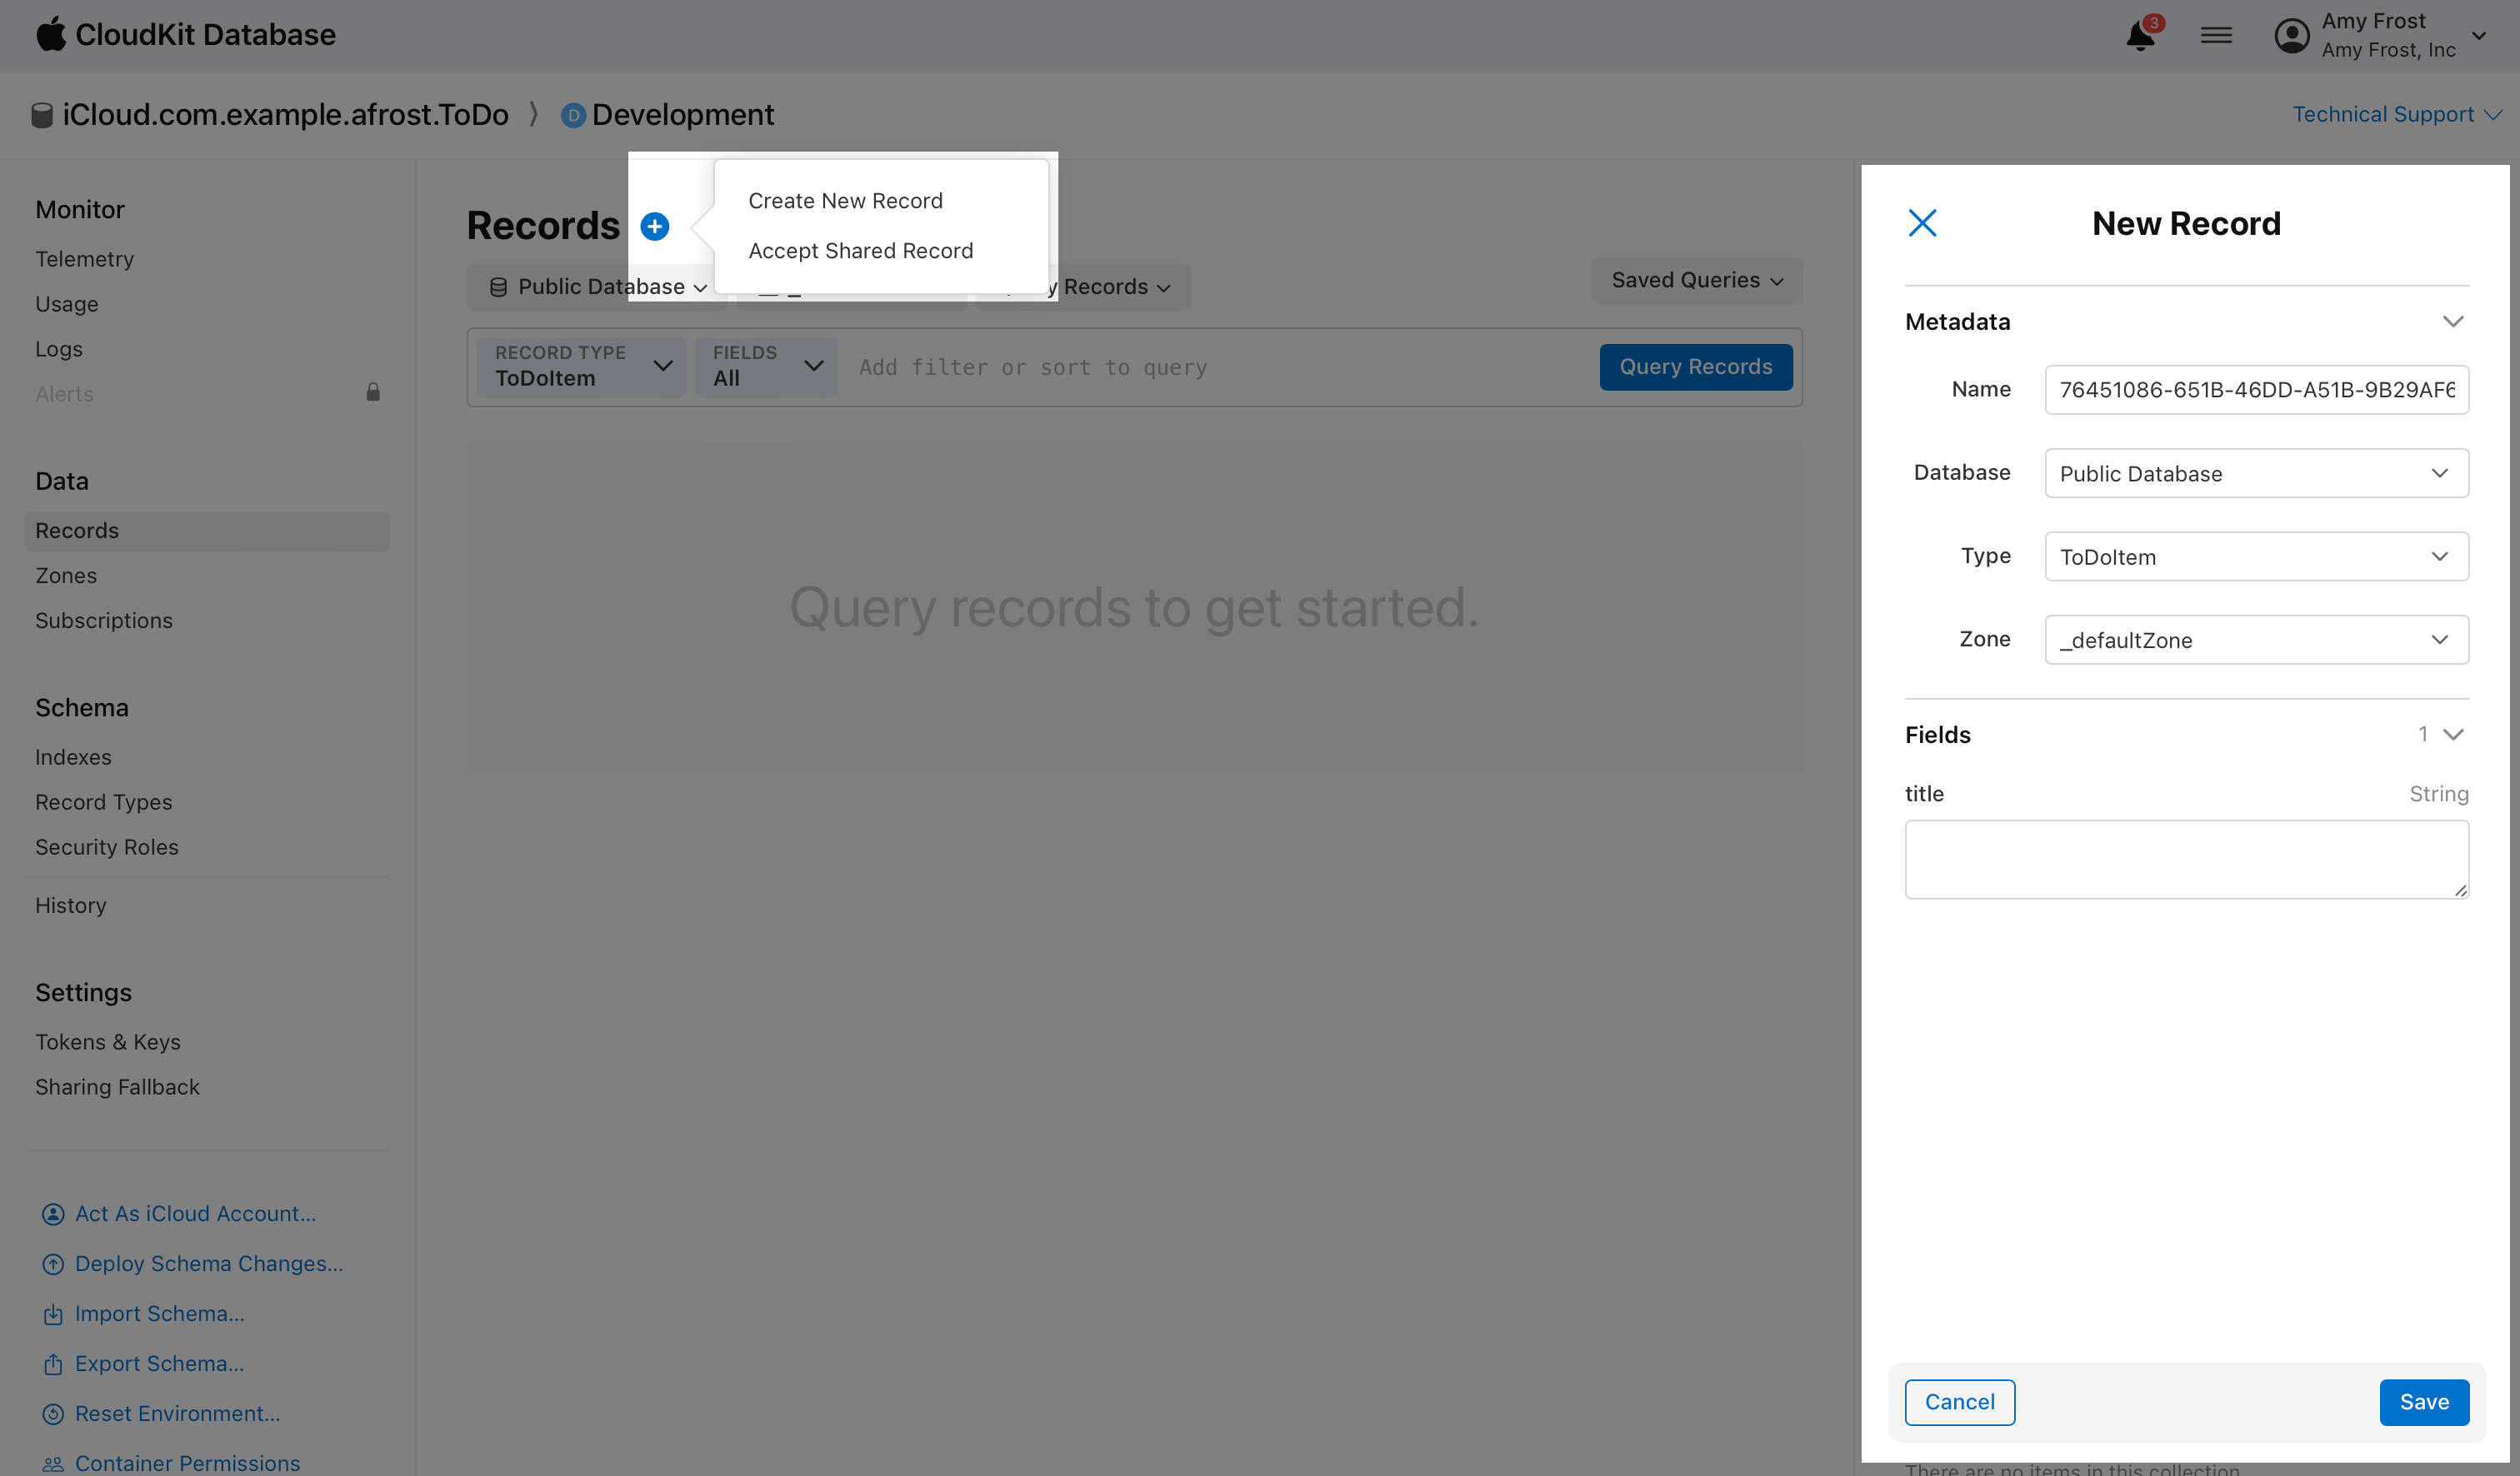Screen dimensions: 2520x1476
Task: Click the user account avatar icon
Action: [2291, 36]
